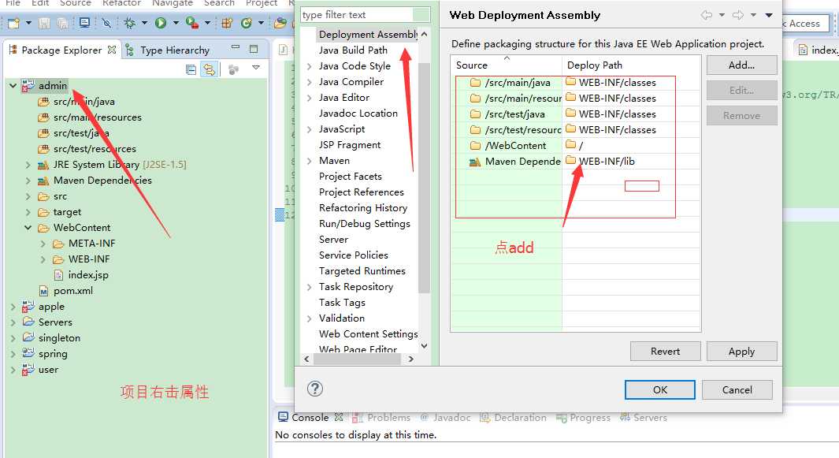Click the Run External Tools icon
The height and width of the screenshot is (458, 839).
coord(191,23)
